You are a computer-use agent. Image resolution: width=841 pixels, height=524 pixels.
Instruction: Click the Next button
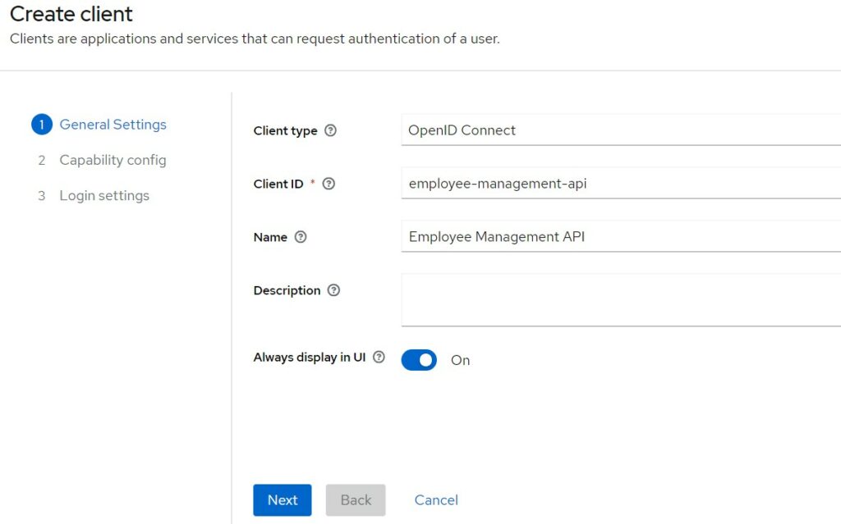pyautogui.click(x=282, y=499)
